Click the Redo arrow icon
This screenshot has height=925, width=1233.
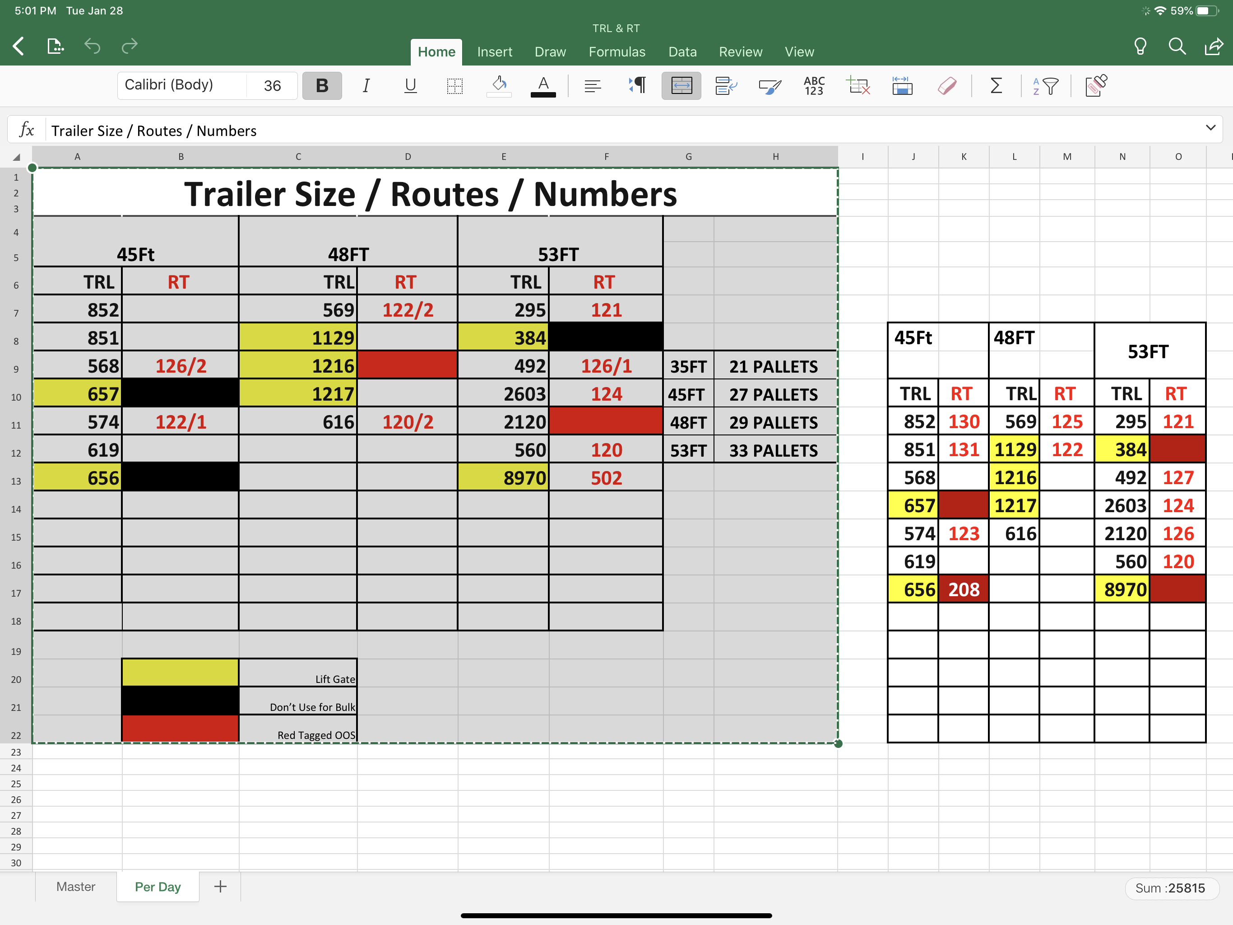(x=130, y=46)
